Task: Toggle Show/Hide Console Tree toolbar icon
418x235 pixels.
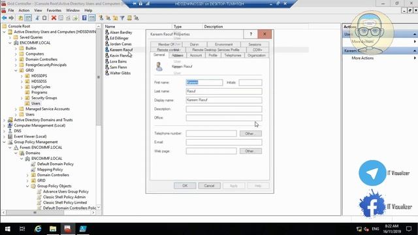Action: point(28,18)
